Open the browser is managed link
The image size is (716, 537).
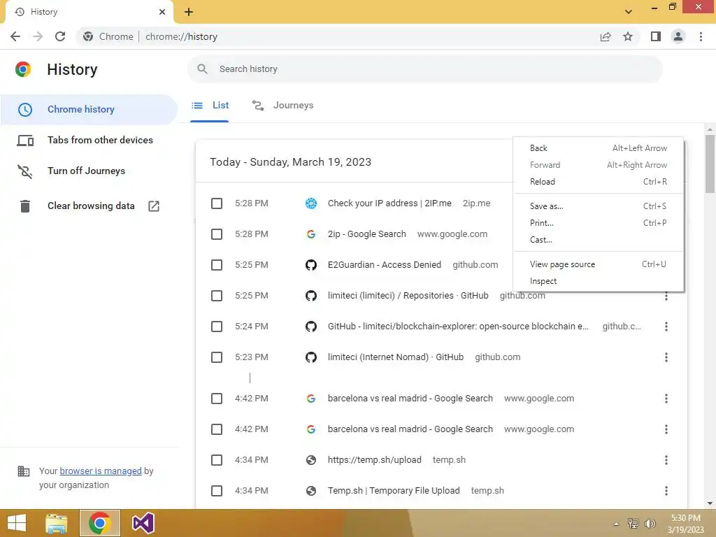click(x=101, y=471)
